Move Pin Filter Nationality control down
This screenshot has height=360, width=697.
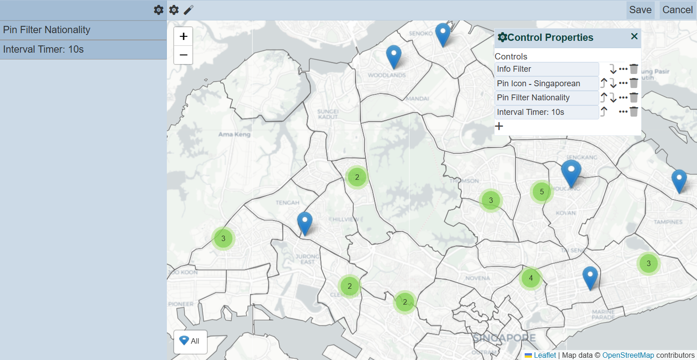(613, 98)
